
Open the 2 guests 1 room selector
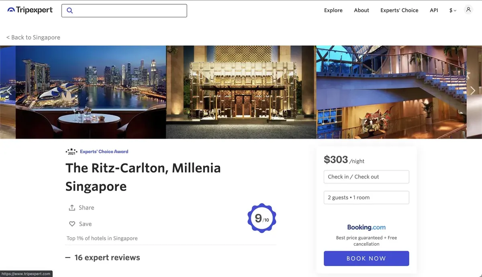(366, 197)
